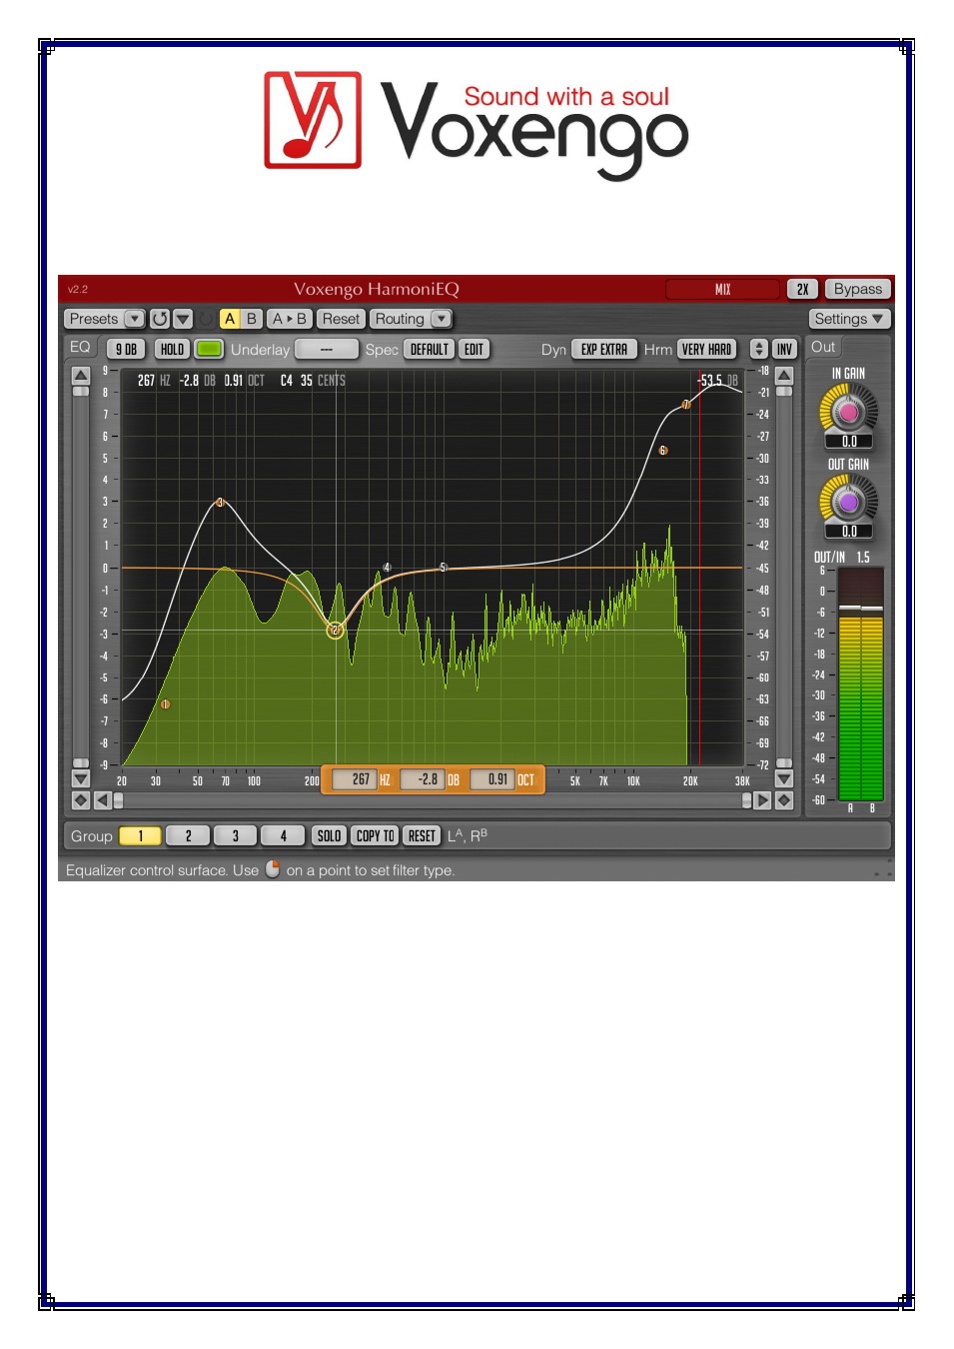Image resolution: width=954 pixels, height=1349 pixels.
Task: Switch to the Out tab
Action: click(x=823, y=347)
